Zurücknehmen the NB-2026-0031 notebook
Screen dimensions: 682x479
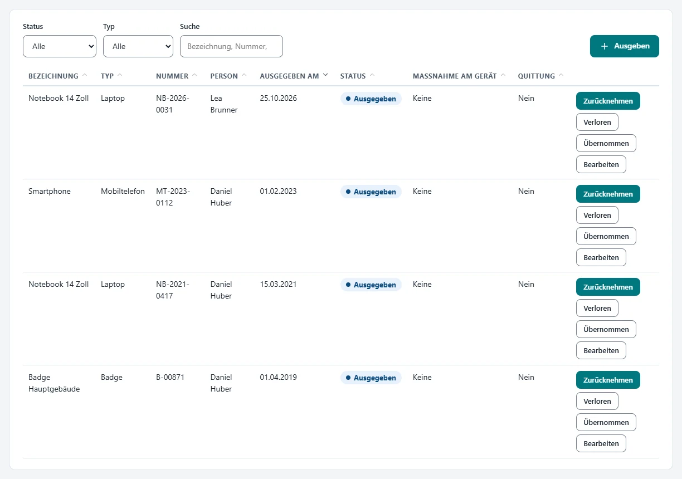(x=608, y=101)
